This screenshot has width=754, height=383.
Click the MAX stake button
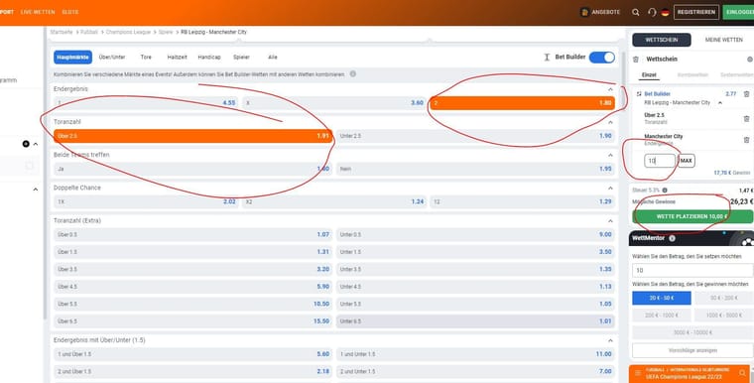[687, 161]
